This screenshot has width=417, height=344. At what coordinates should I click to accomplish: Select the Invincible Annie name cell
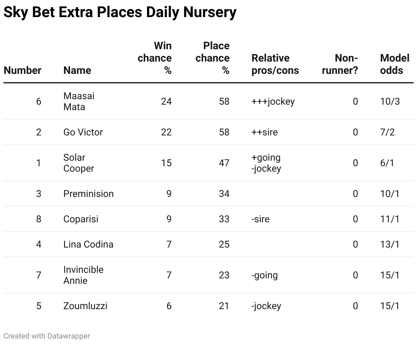tap(83, 275)
